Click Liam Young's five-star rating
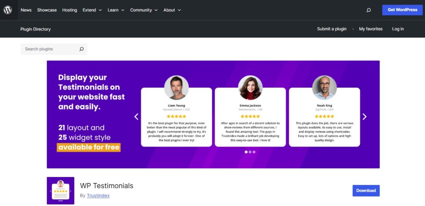Image resolution: width=425 pixels, height=206 pixels. click(x=176, y=116)
